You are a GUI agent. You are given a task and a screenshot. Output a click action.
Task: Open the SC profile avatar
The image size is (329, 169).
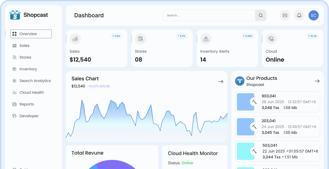[313, 15]
